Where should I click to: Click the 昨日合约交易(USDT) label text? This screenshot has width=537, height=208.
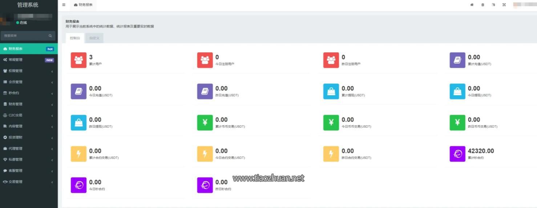(356, 158)
